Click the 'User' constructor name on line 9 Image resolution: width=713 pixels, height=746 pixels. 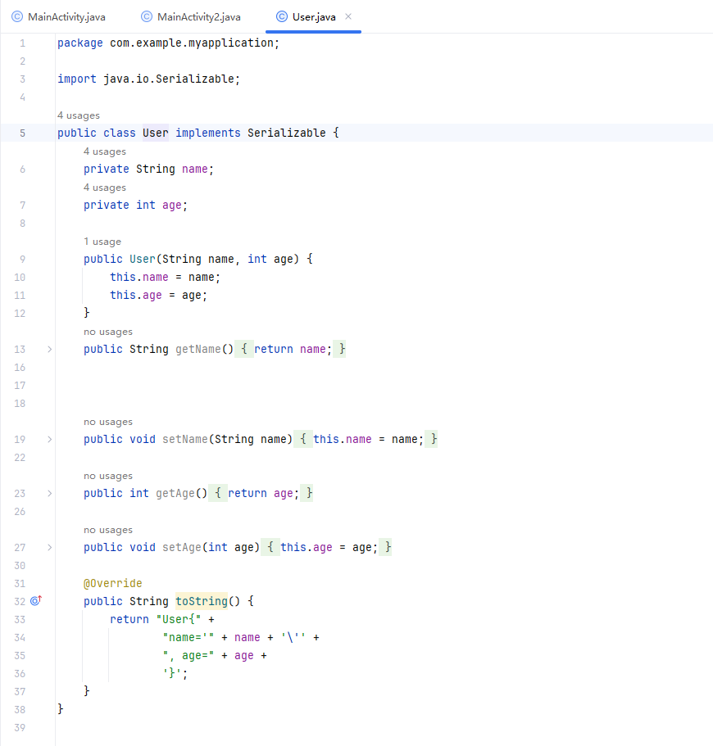[x=143, y=260]
